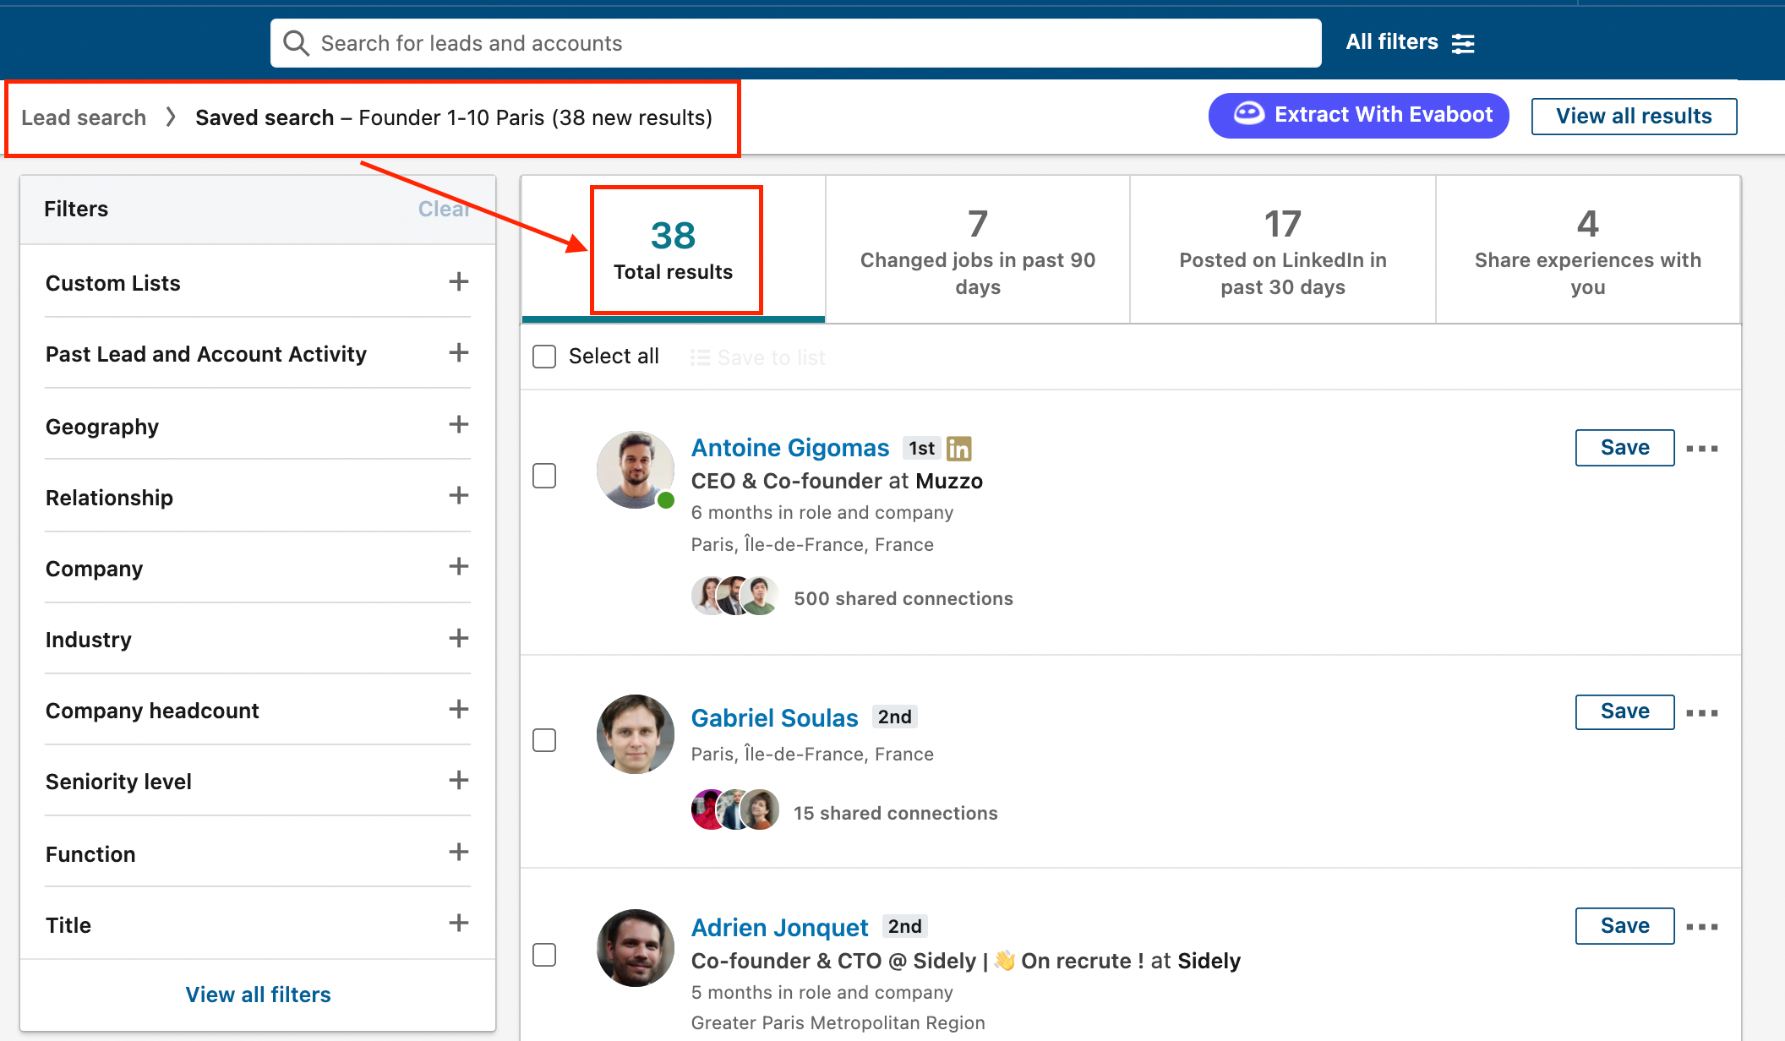Open more options for Antoine Gigomas

(1702, 449)
